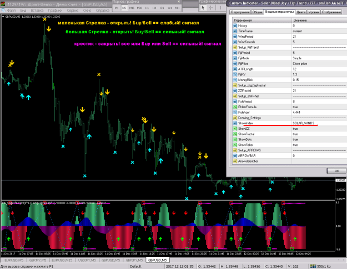Image resolution: width=347 pixels, height=269 pixels.
Task: Switch to the EURUSD,M15 chart tab
Action: pyautogui.click(x=62, y=260)
